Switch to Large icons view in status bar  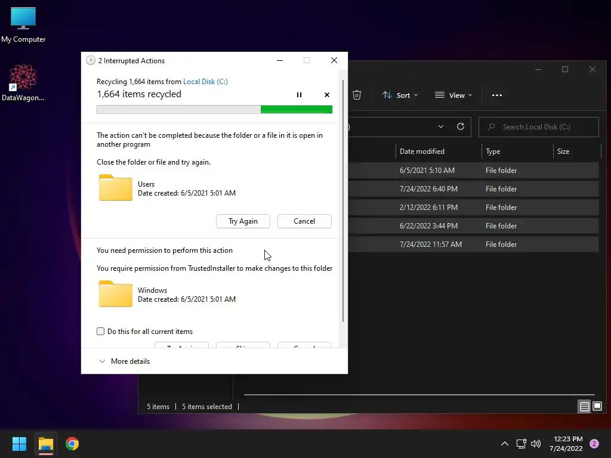(x=597, y=407)
